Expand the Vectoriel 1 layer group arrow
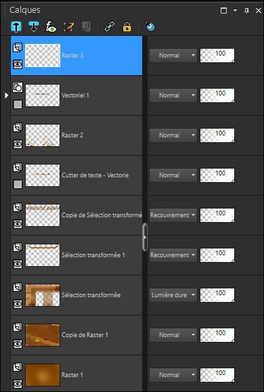The width and height of the screenshot is (264, 392). (6, 95)
